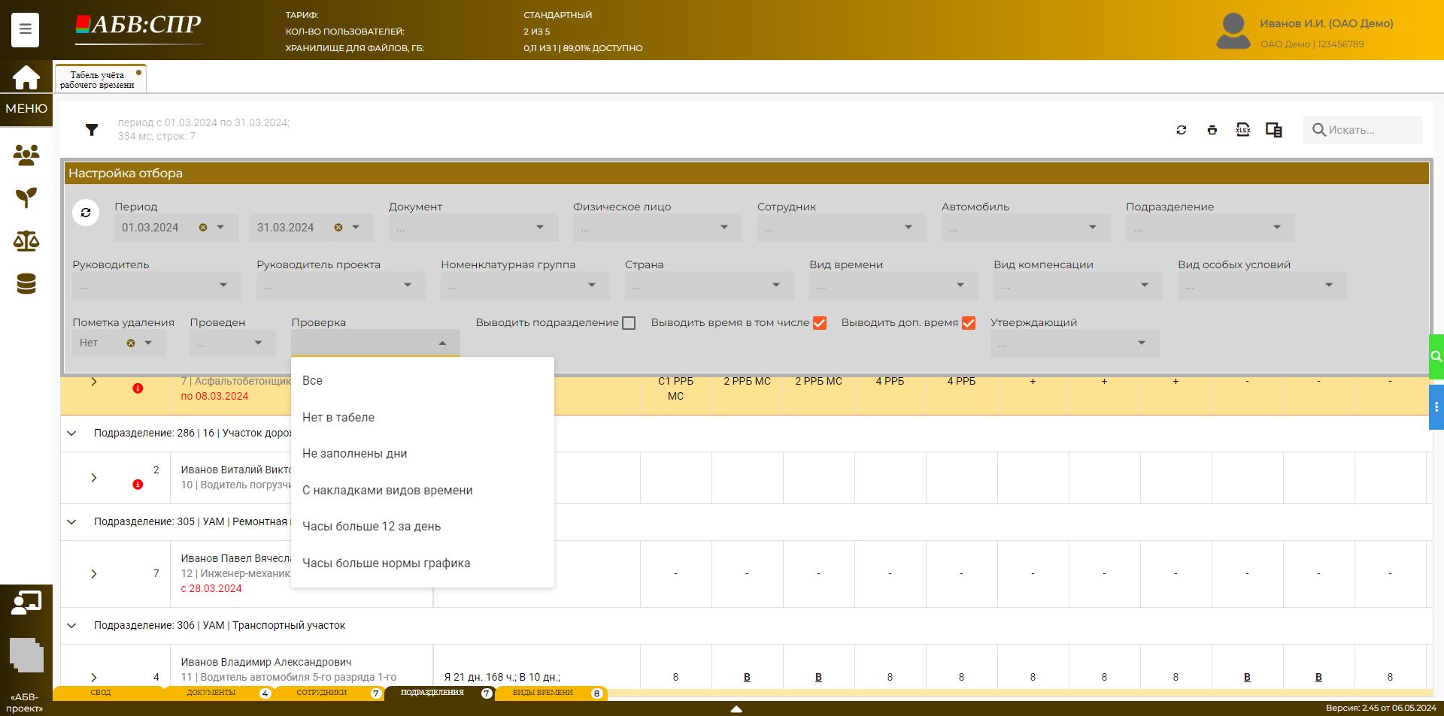Click the hamburger menu icon
1444x716 pixels.
(x=25, y=29)
